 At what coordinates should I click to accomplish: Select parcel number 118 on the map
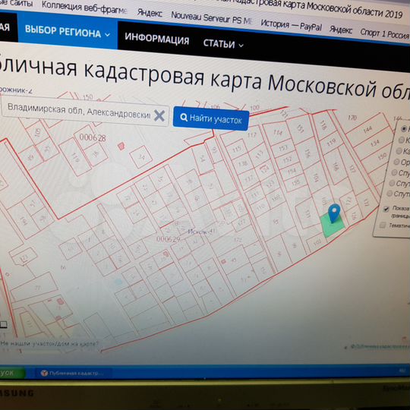click(x=323, y=125)
